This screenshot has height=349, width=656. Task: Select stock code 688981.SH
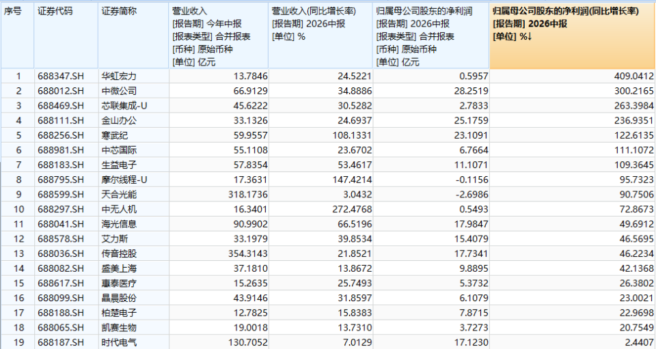(61, 150)
